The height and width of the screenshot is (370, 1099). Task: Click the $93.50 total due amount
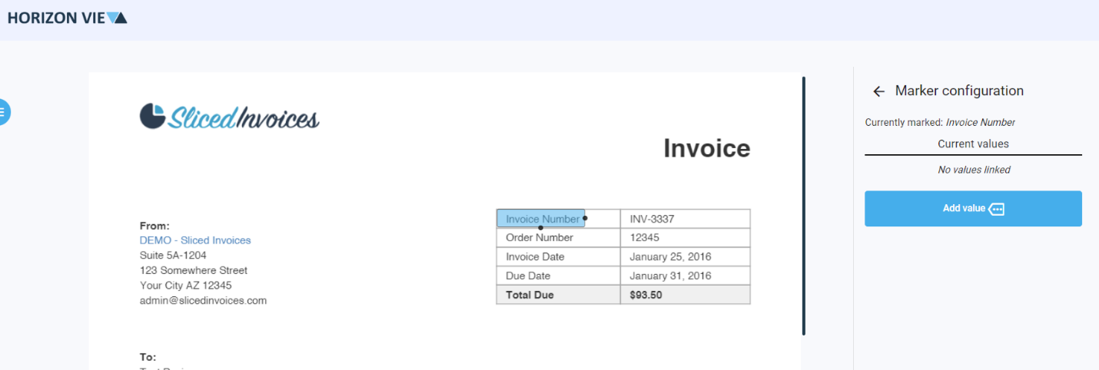click(646, 295)
